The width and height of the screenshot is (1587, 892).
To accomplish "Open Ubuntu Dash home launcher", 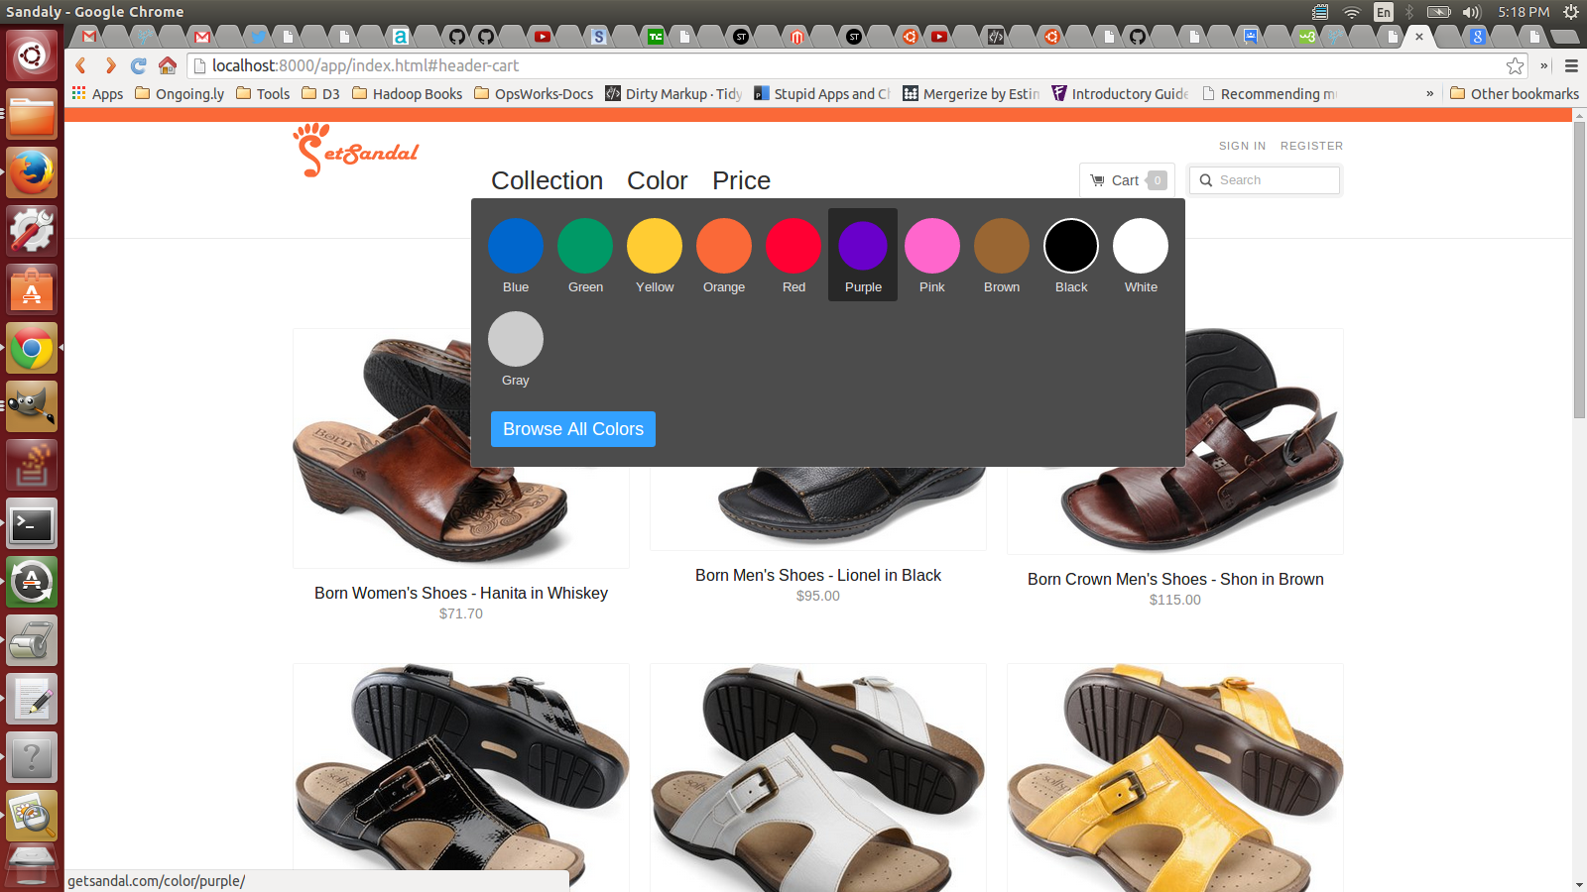I will pos(32,55).
